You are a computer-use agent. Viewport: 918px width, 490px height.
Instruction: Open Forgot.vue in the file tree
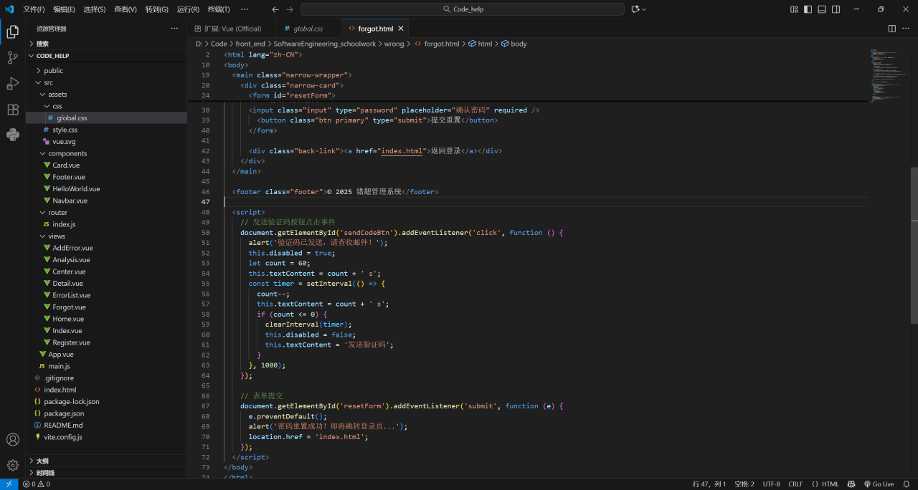106,307
